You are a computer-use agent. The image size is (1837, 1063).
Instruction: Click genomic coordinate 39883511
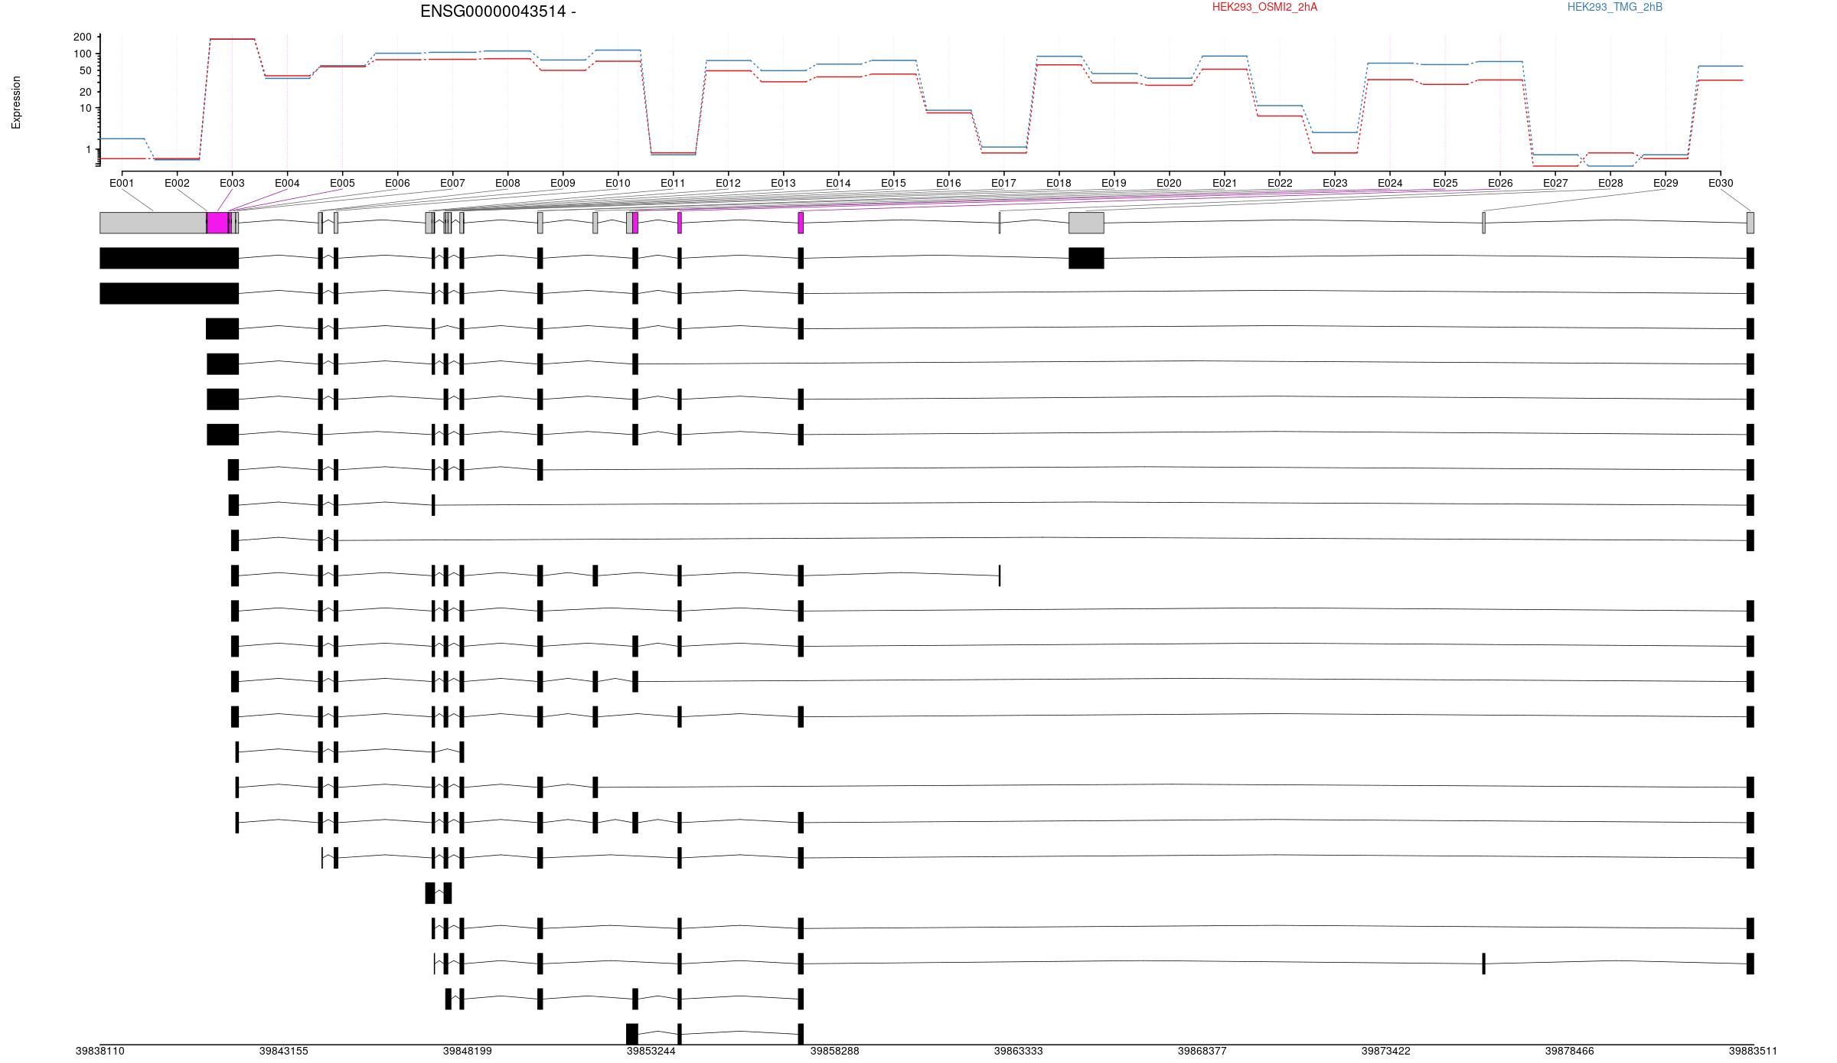click(x=1753, y=1052)
